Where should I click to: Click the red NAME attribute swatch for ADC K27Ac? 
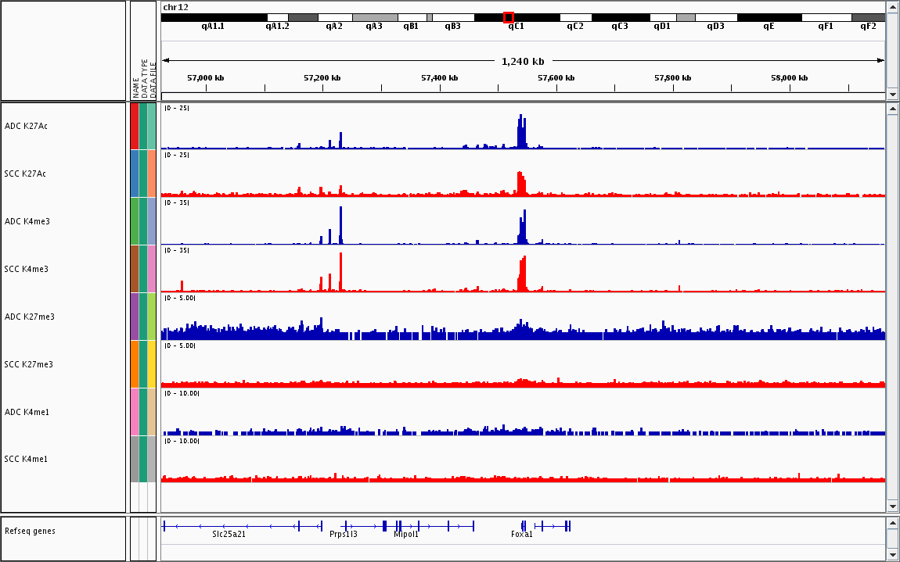(135, 126)
